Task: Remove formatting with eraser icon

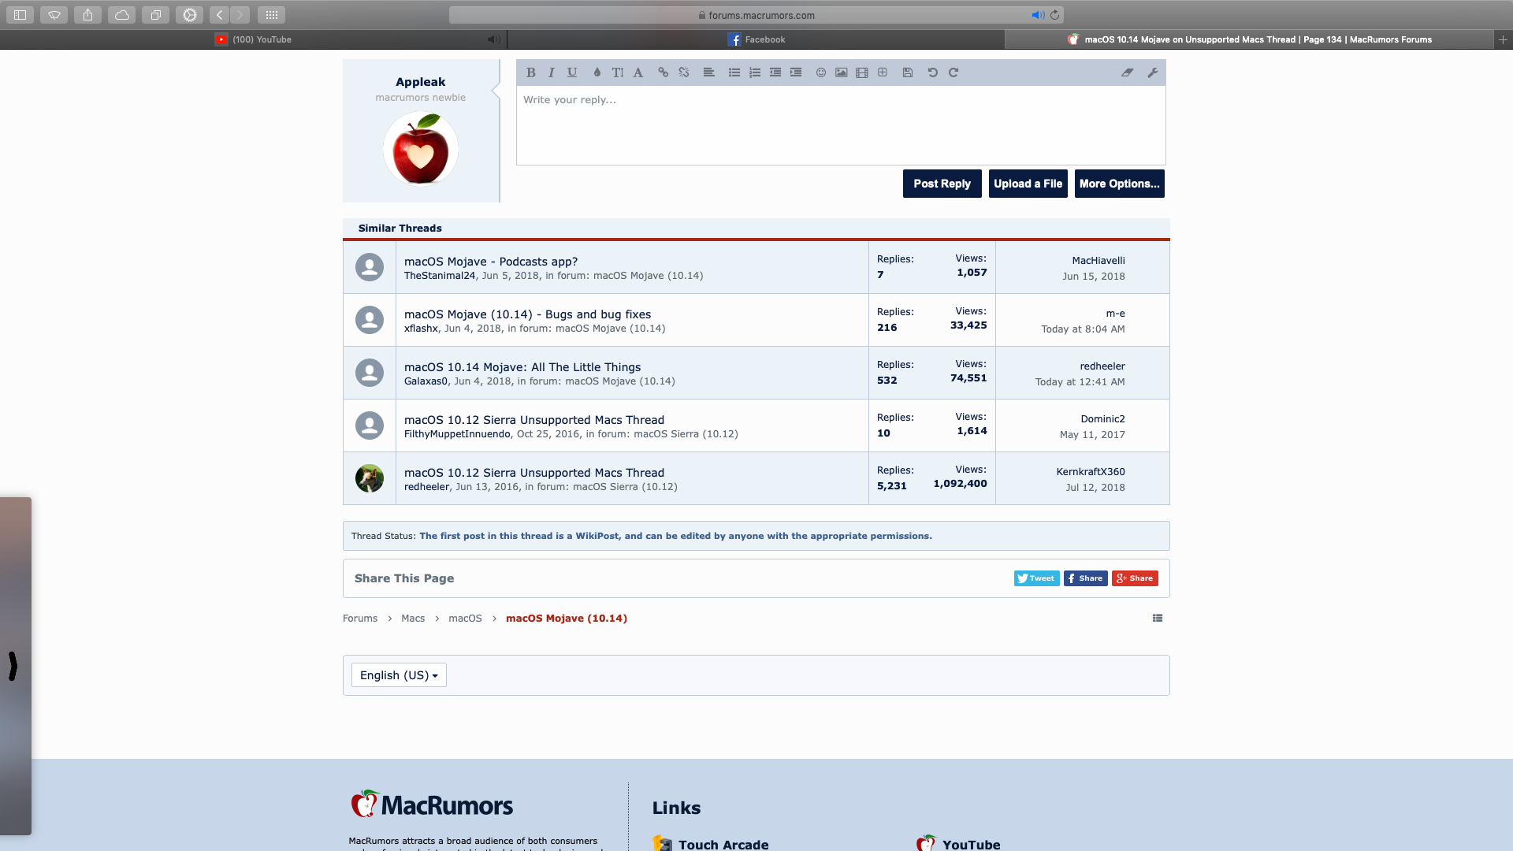Action: pos(1128,72)
